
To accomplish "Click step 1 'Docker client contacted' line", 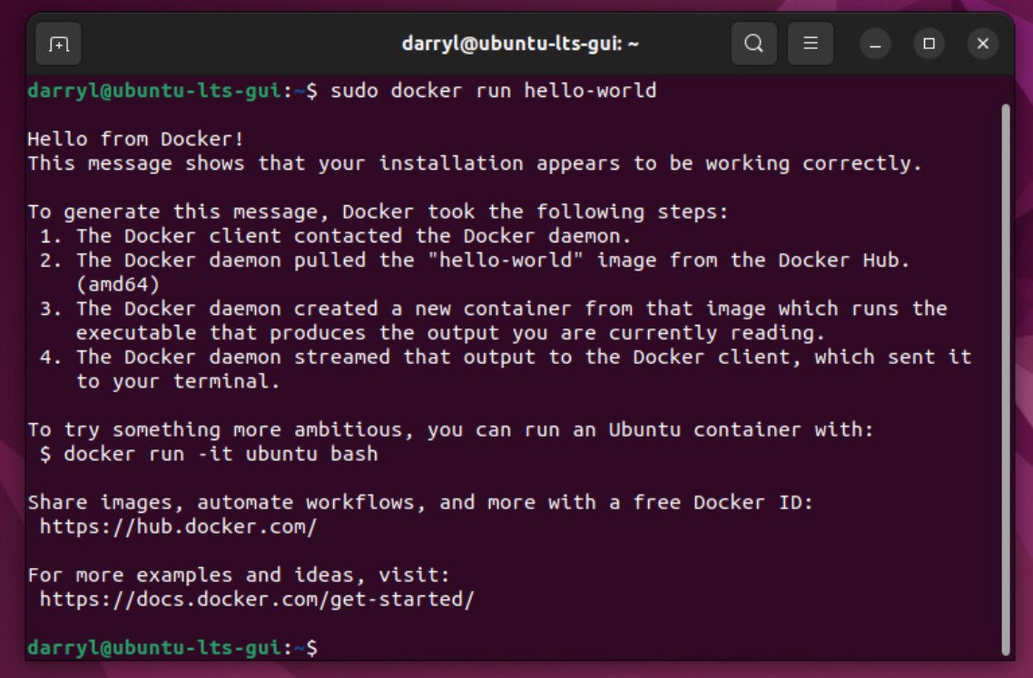I will click(335, 236).
